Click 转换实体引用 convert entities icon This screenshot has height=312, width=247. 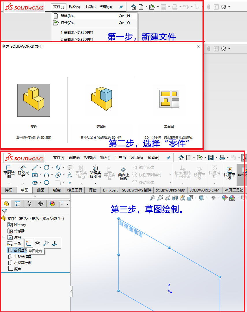pyautogui.click(x=95, y=172)
